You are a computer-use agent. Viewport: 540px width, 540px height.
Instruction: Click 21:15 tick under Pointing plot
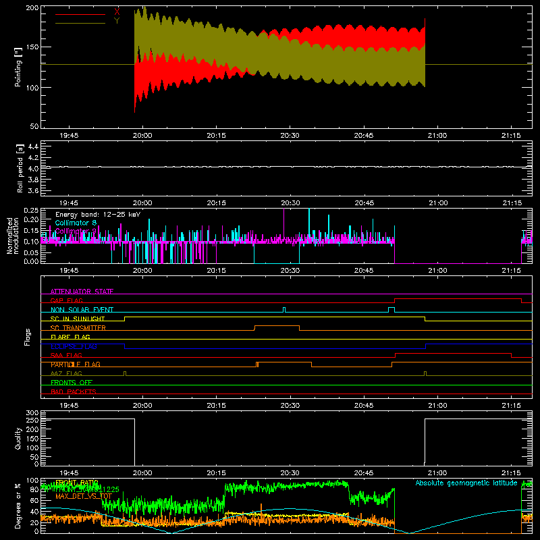coord(511,136)
